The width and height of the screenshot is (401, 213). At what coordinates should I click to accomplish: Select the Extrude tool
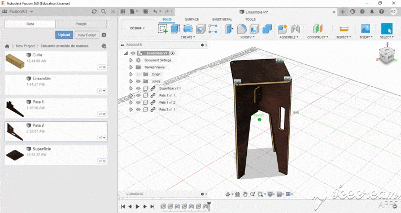(x=175, y=29)
